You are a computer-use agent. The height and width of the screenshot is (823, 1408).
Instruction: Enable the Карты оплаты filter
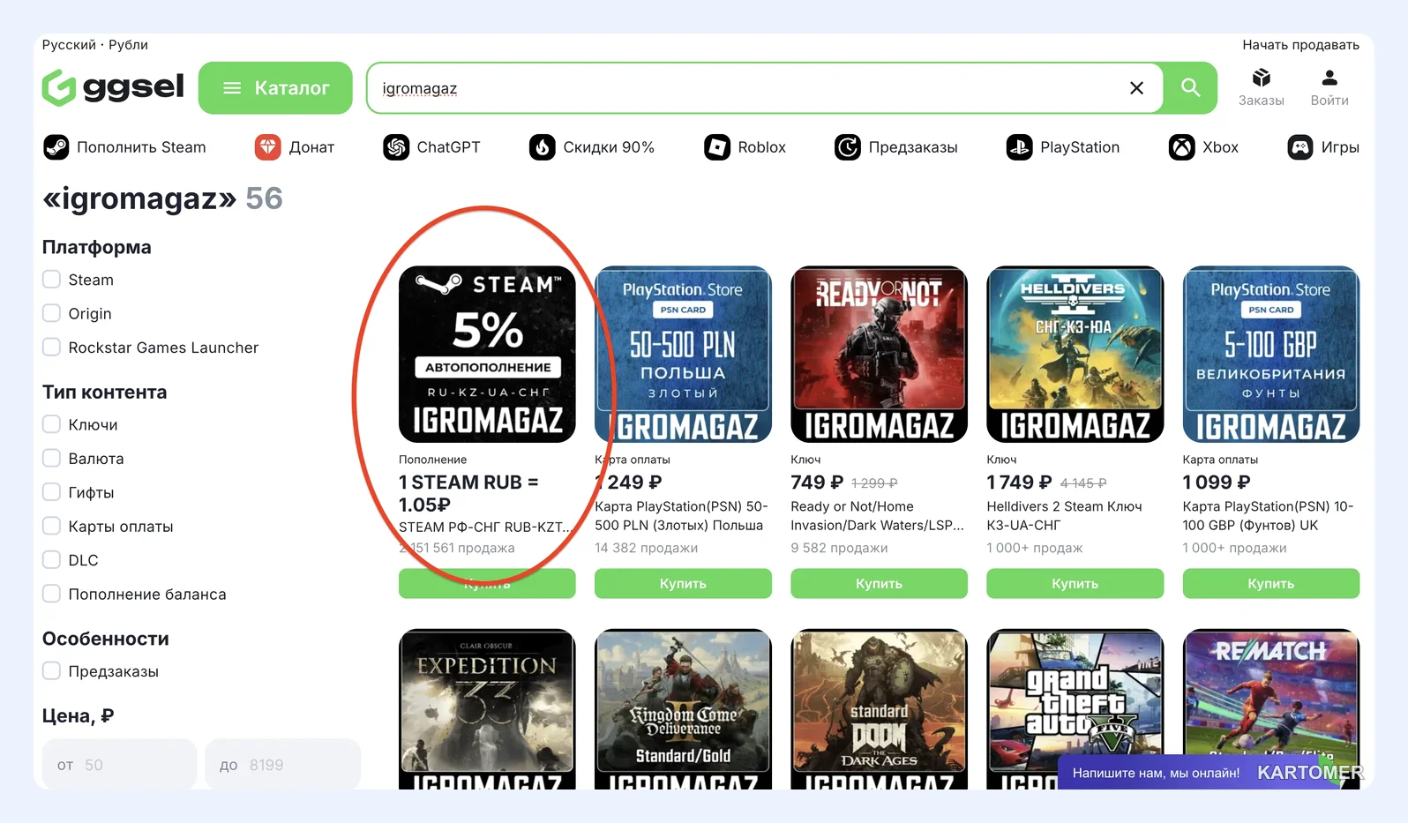coord(52,526)
